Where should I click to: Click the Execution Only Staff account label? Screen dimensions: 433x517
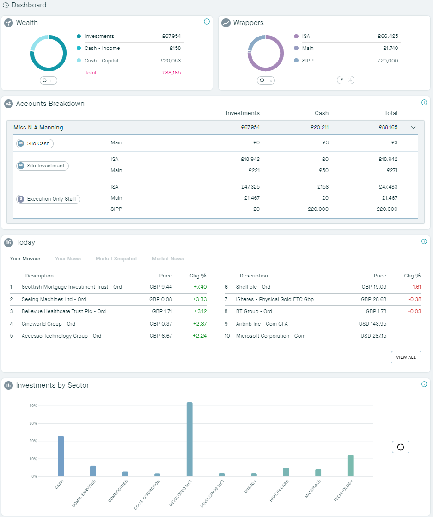pos(48,199)
